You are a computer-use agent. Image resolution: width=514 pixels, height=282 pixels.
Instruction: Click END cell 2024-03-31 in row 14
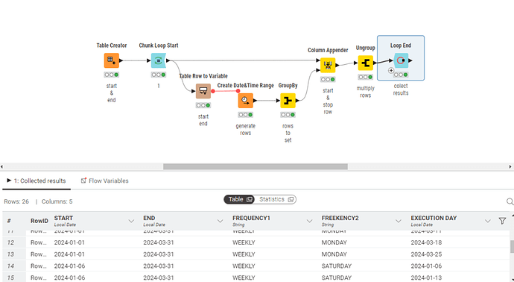159,266
